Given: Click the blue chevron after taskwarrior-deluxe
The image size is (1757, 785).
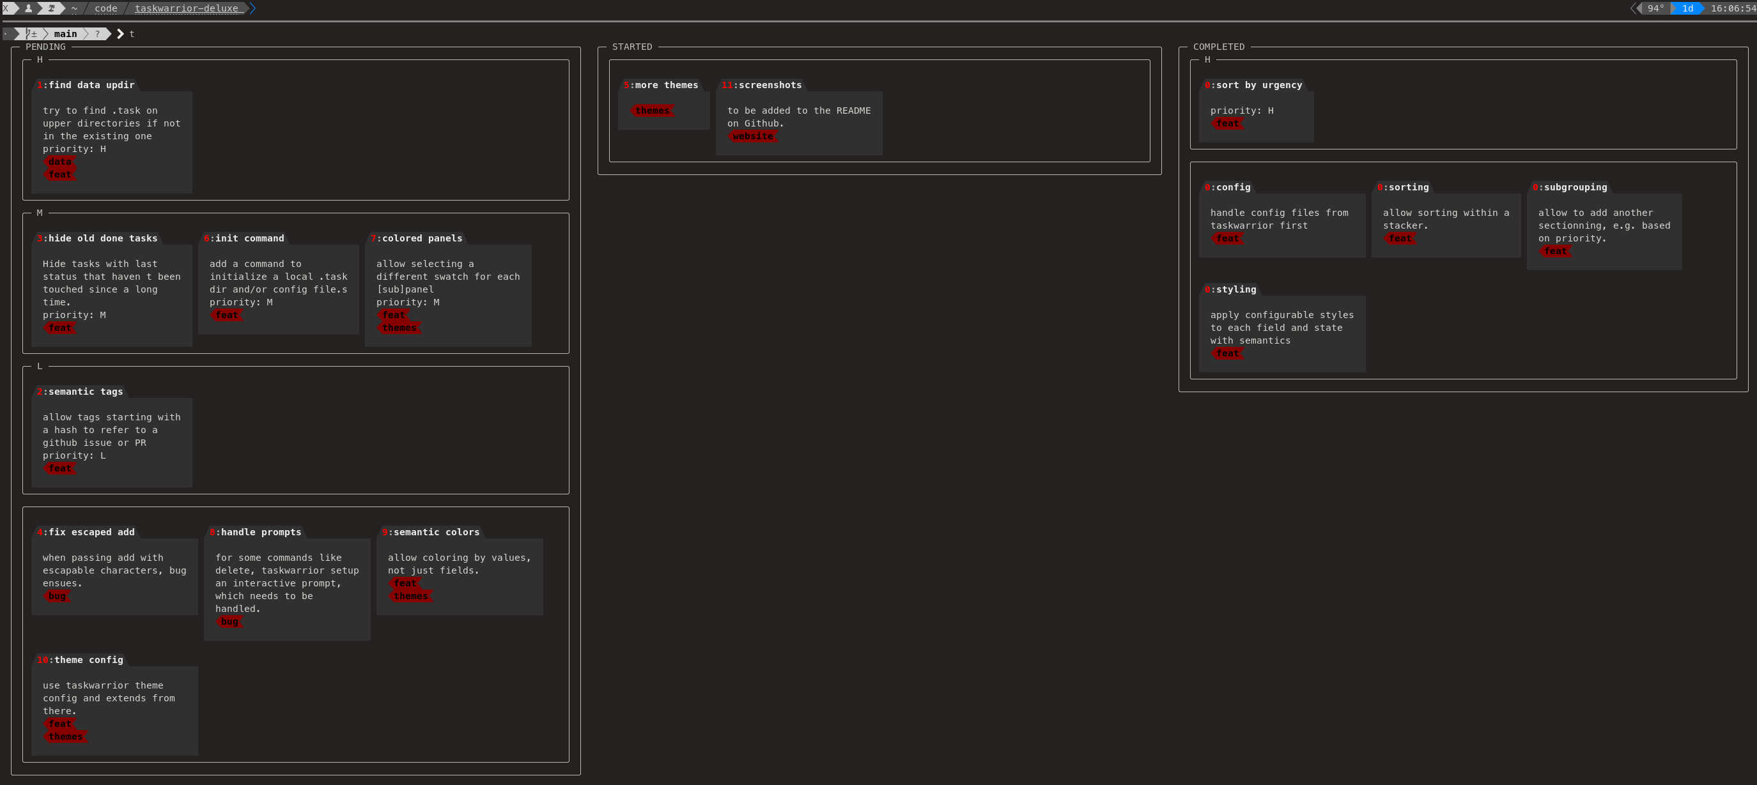Looking at the screenshot, I should (252, 8).
